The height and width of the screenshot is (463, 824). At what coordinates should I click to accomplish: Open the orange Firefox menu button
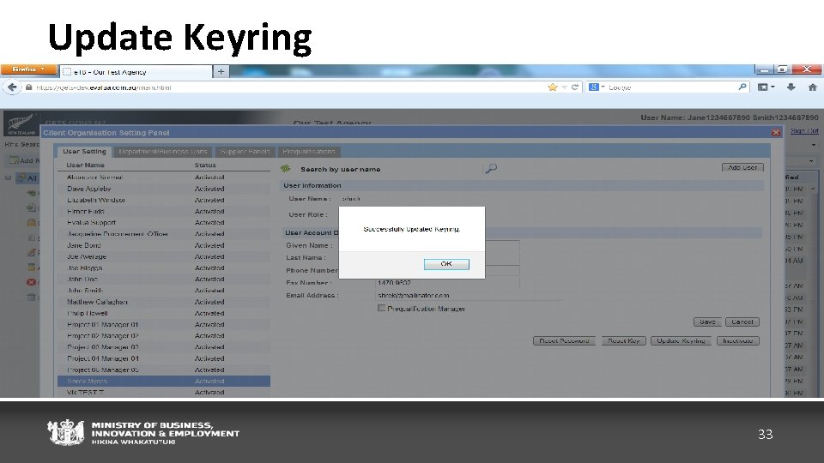point(28,69)
